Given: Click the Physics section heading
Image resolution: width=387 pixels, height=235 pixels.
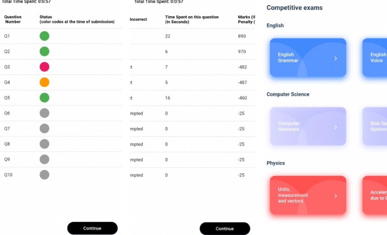Looking at the screenshot, I should point(276,163).
